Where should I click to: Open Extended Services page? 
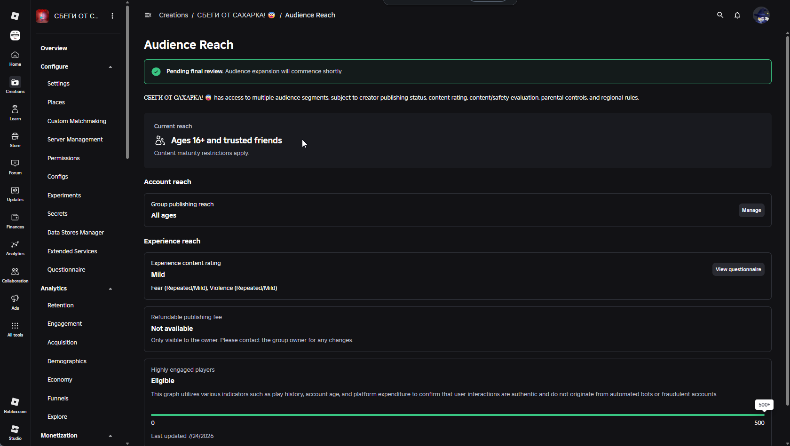72,251
